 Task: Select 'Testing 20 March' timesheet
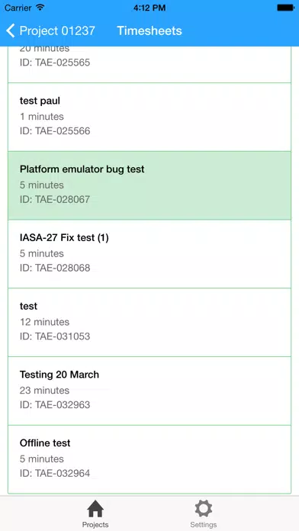tap(149, 391)
